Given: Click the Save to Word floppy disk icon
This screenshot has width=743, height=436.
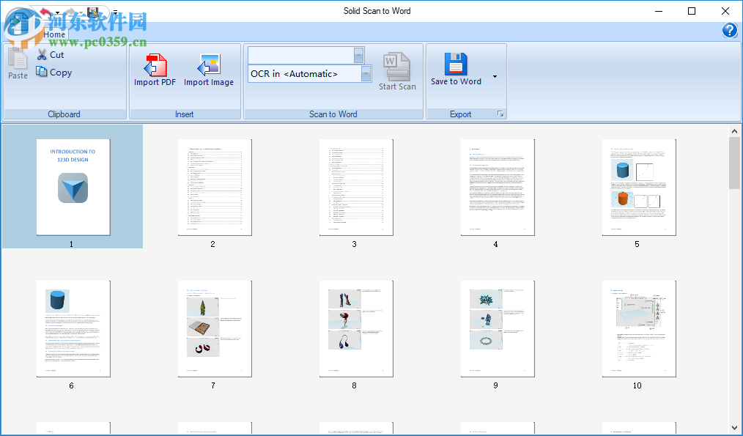Looking at the screenshot, I should coord(455,64).
